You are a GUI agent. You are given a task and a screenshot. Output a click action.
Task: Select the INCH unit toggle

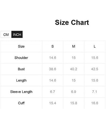[17, 34]
